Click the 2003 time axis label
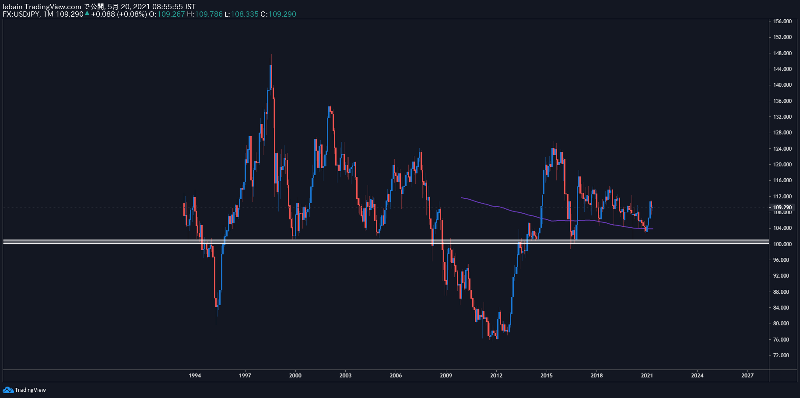 pyautogui.click(x=345, y=375)
